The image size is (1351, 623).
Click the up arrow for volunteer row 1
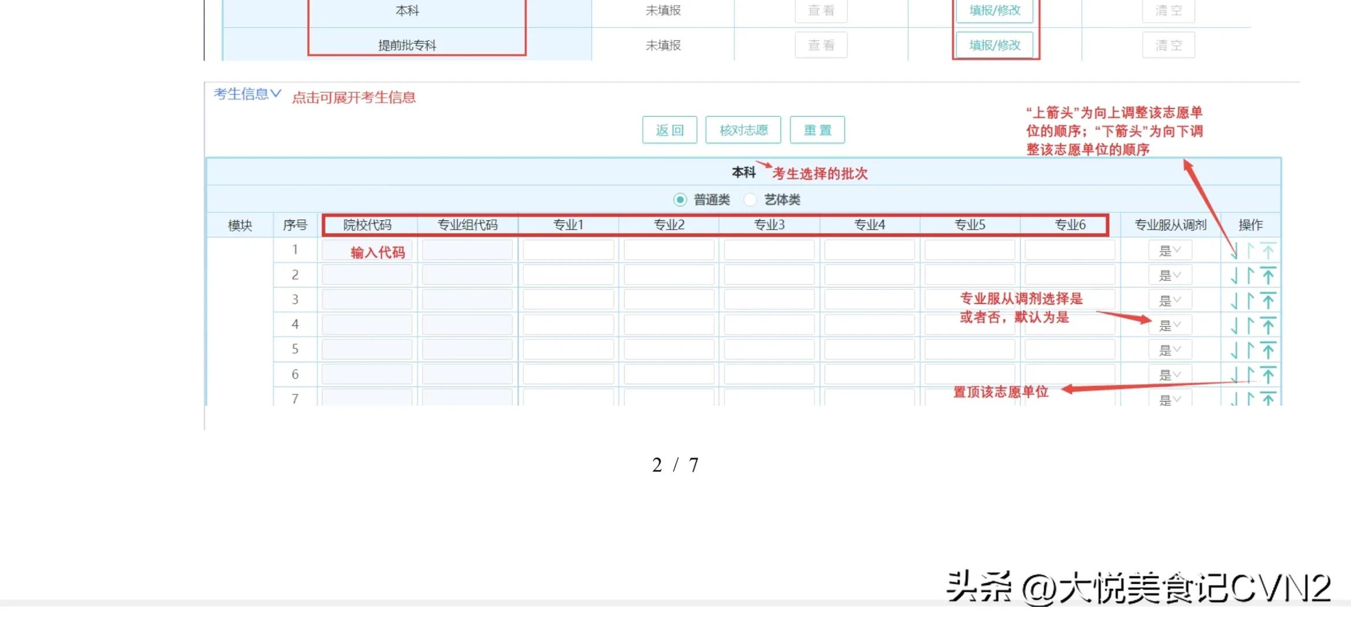[x=1250, y=249]
